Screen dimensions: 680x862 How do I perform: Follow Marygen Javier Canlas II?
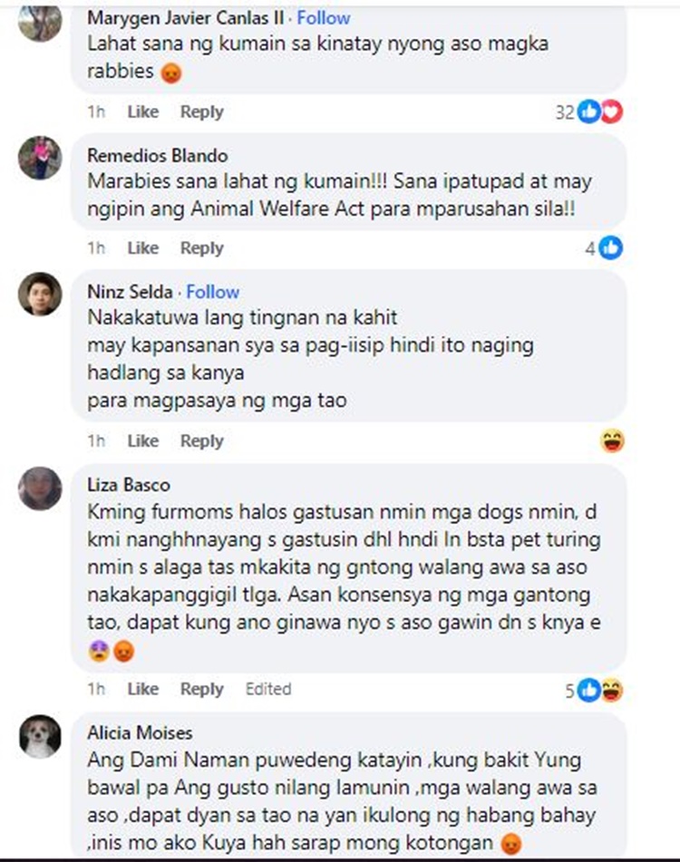pos(324,18)
